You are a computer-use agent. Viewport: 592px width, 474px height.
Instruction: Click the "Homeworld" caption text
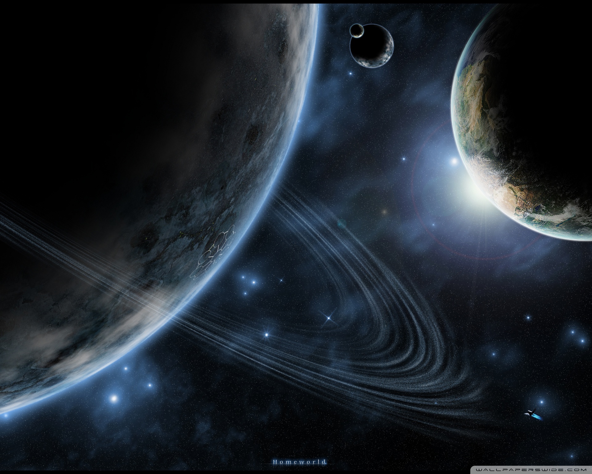pos(299,462)
